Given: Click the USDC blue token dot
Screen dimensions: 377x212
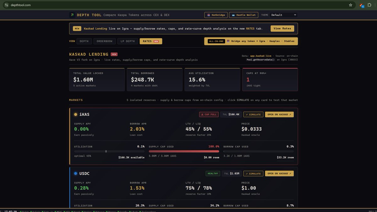Looking at the screenshot, I should [76, 173].
